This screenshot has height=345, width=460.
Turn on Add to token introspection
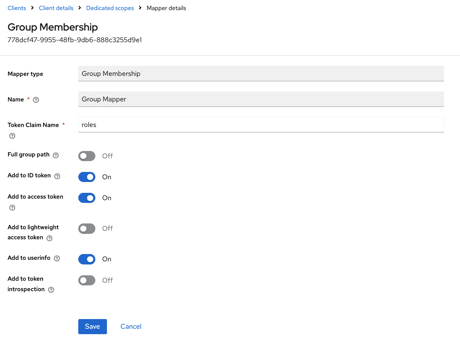pyautogui.click(x=87, y=280)
